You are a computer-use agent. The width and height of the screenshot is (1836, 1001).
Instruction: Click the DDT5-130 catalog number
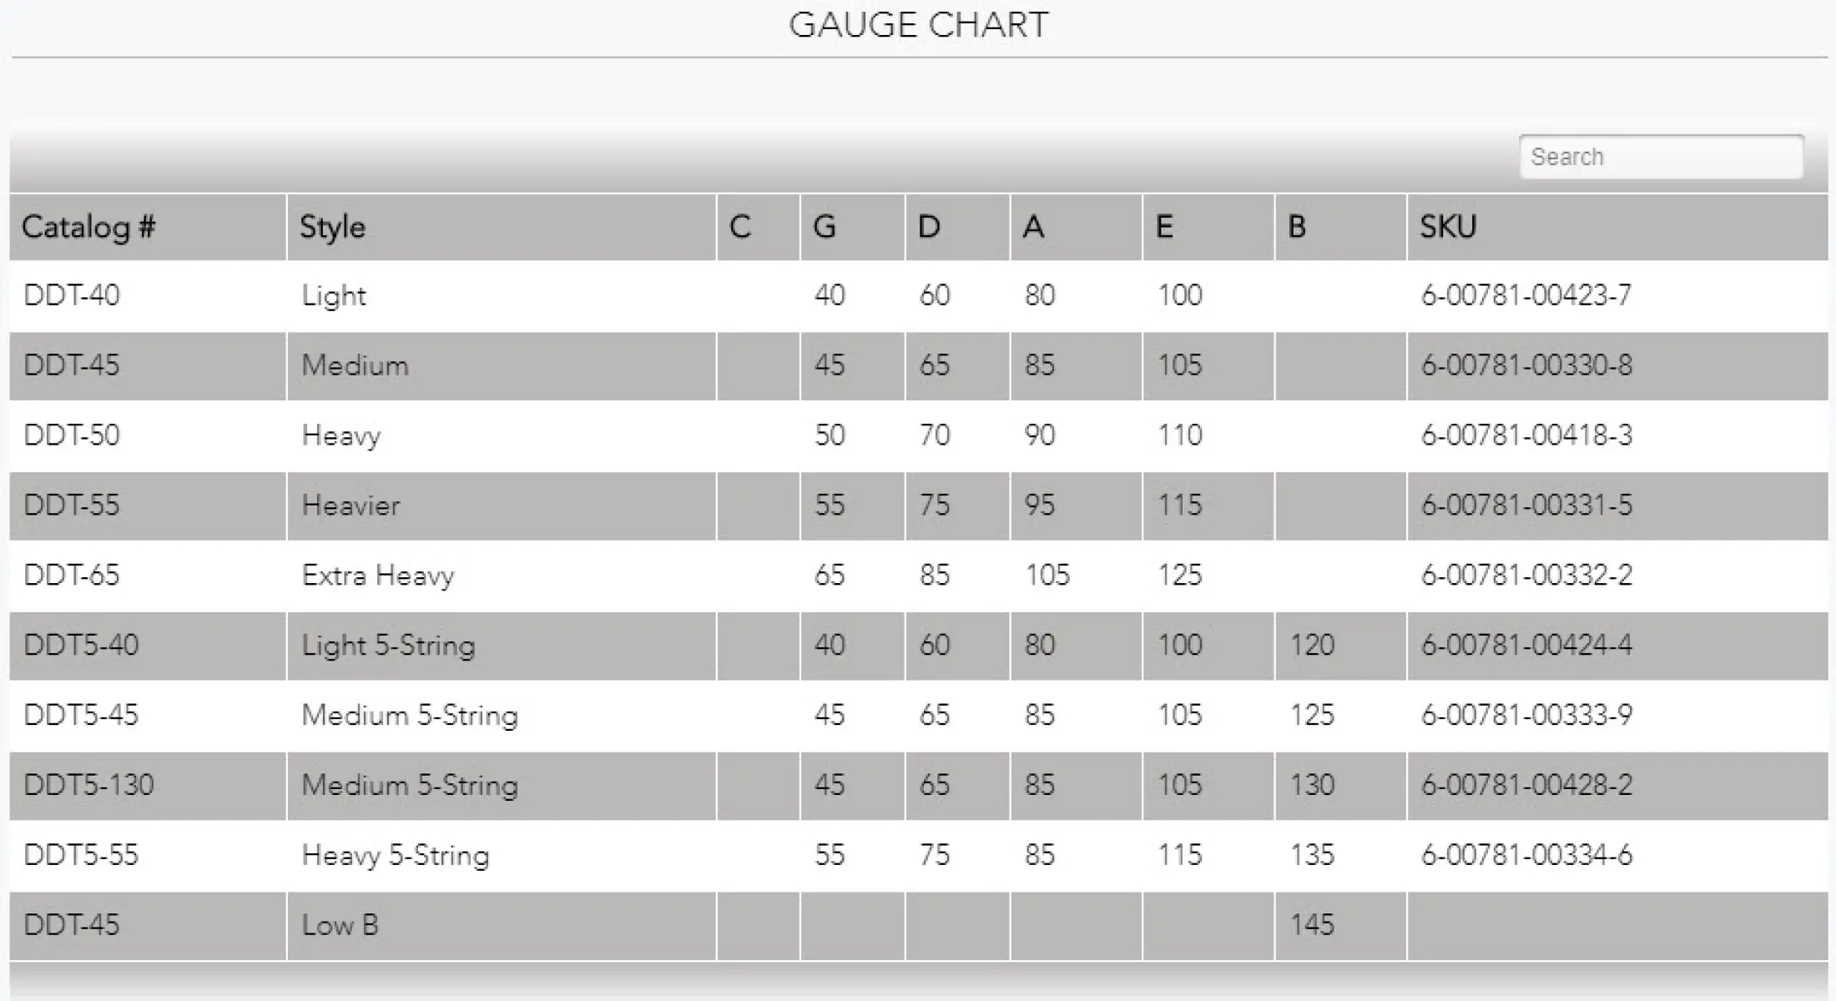pos(88,785)
